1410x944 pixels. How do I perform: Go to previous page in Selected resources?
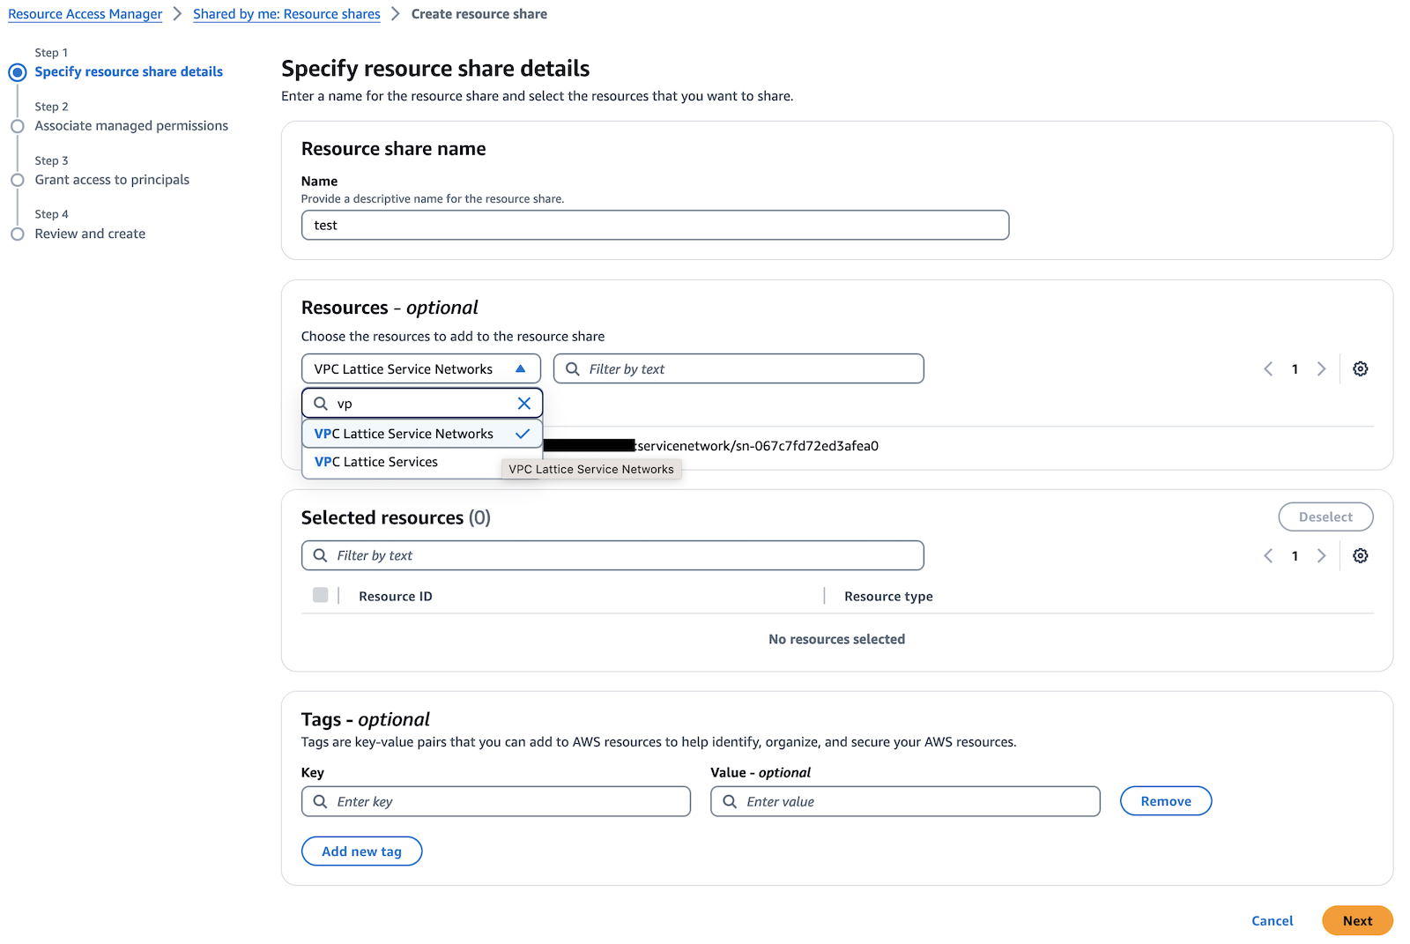coord(1268,556)
